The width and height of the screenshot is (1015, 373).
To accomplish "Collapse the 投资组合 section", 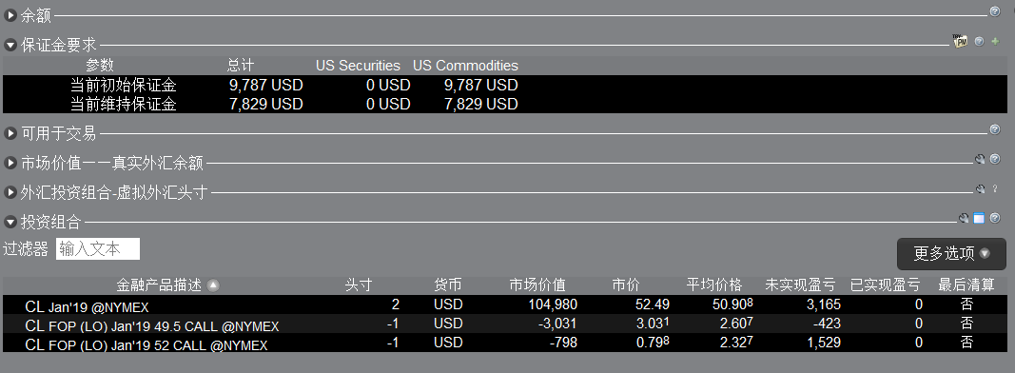I will (10, 222).
